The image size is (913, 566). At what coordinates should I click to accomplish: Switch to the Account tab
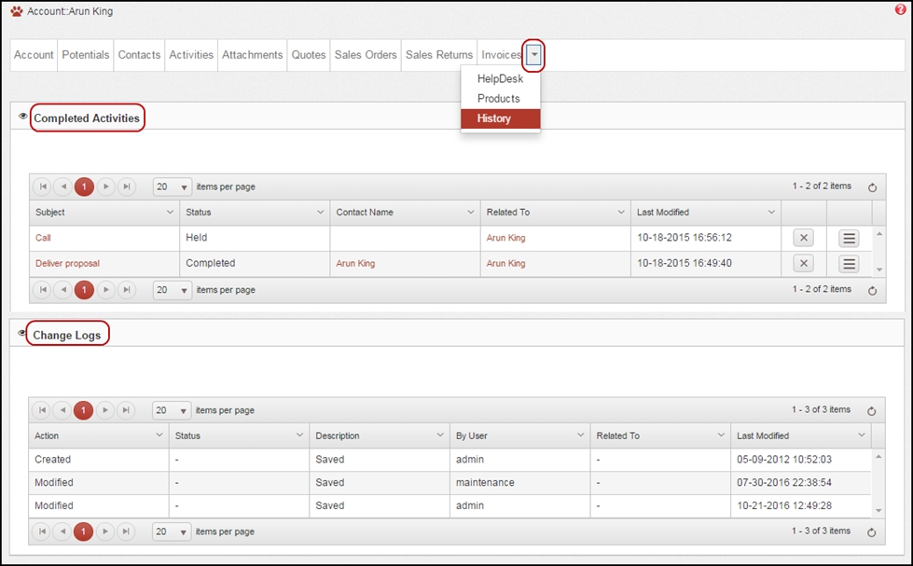[x=34, y=55]
